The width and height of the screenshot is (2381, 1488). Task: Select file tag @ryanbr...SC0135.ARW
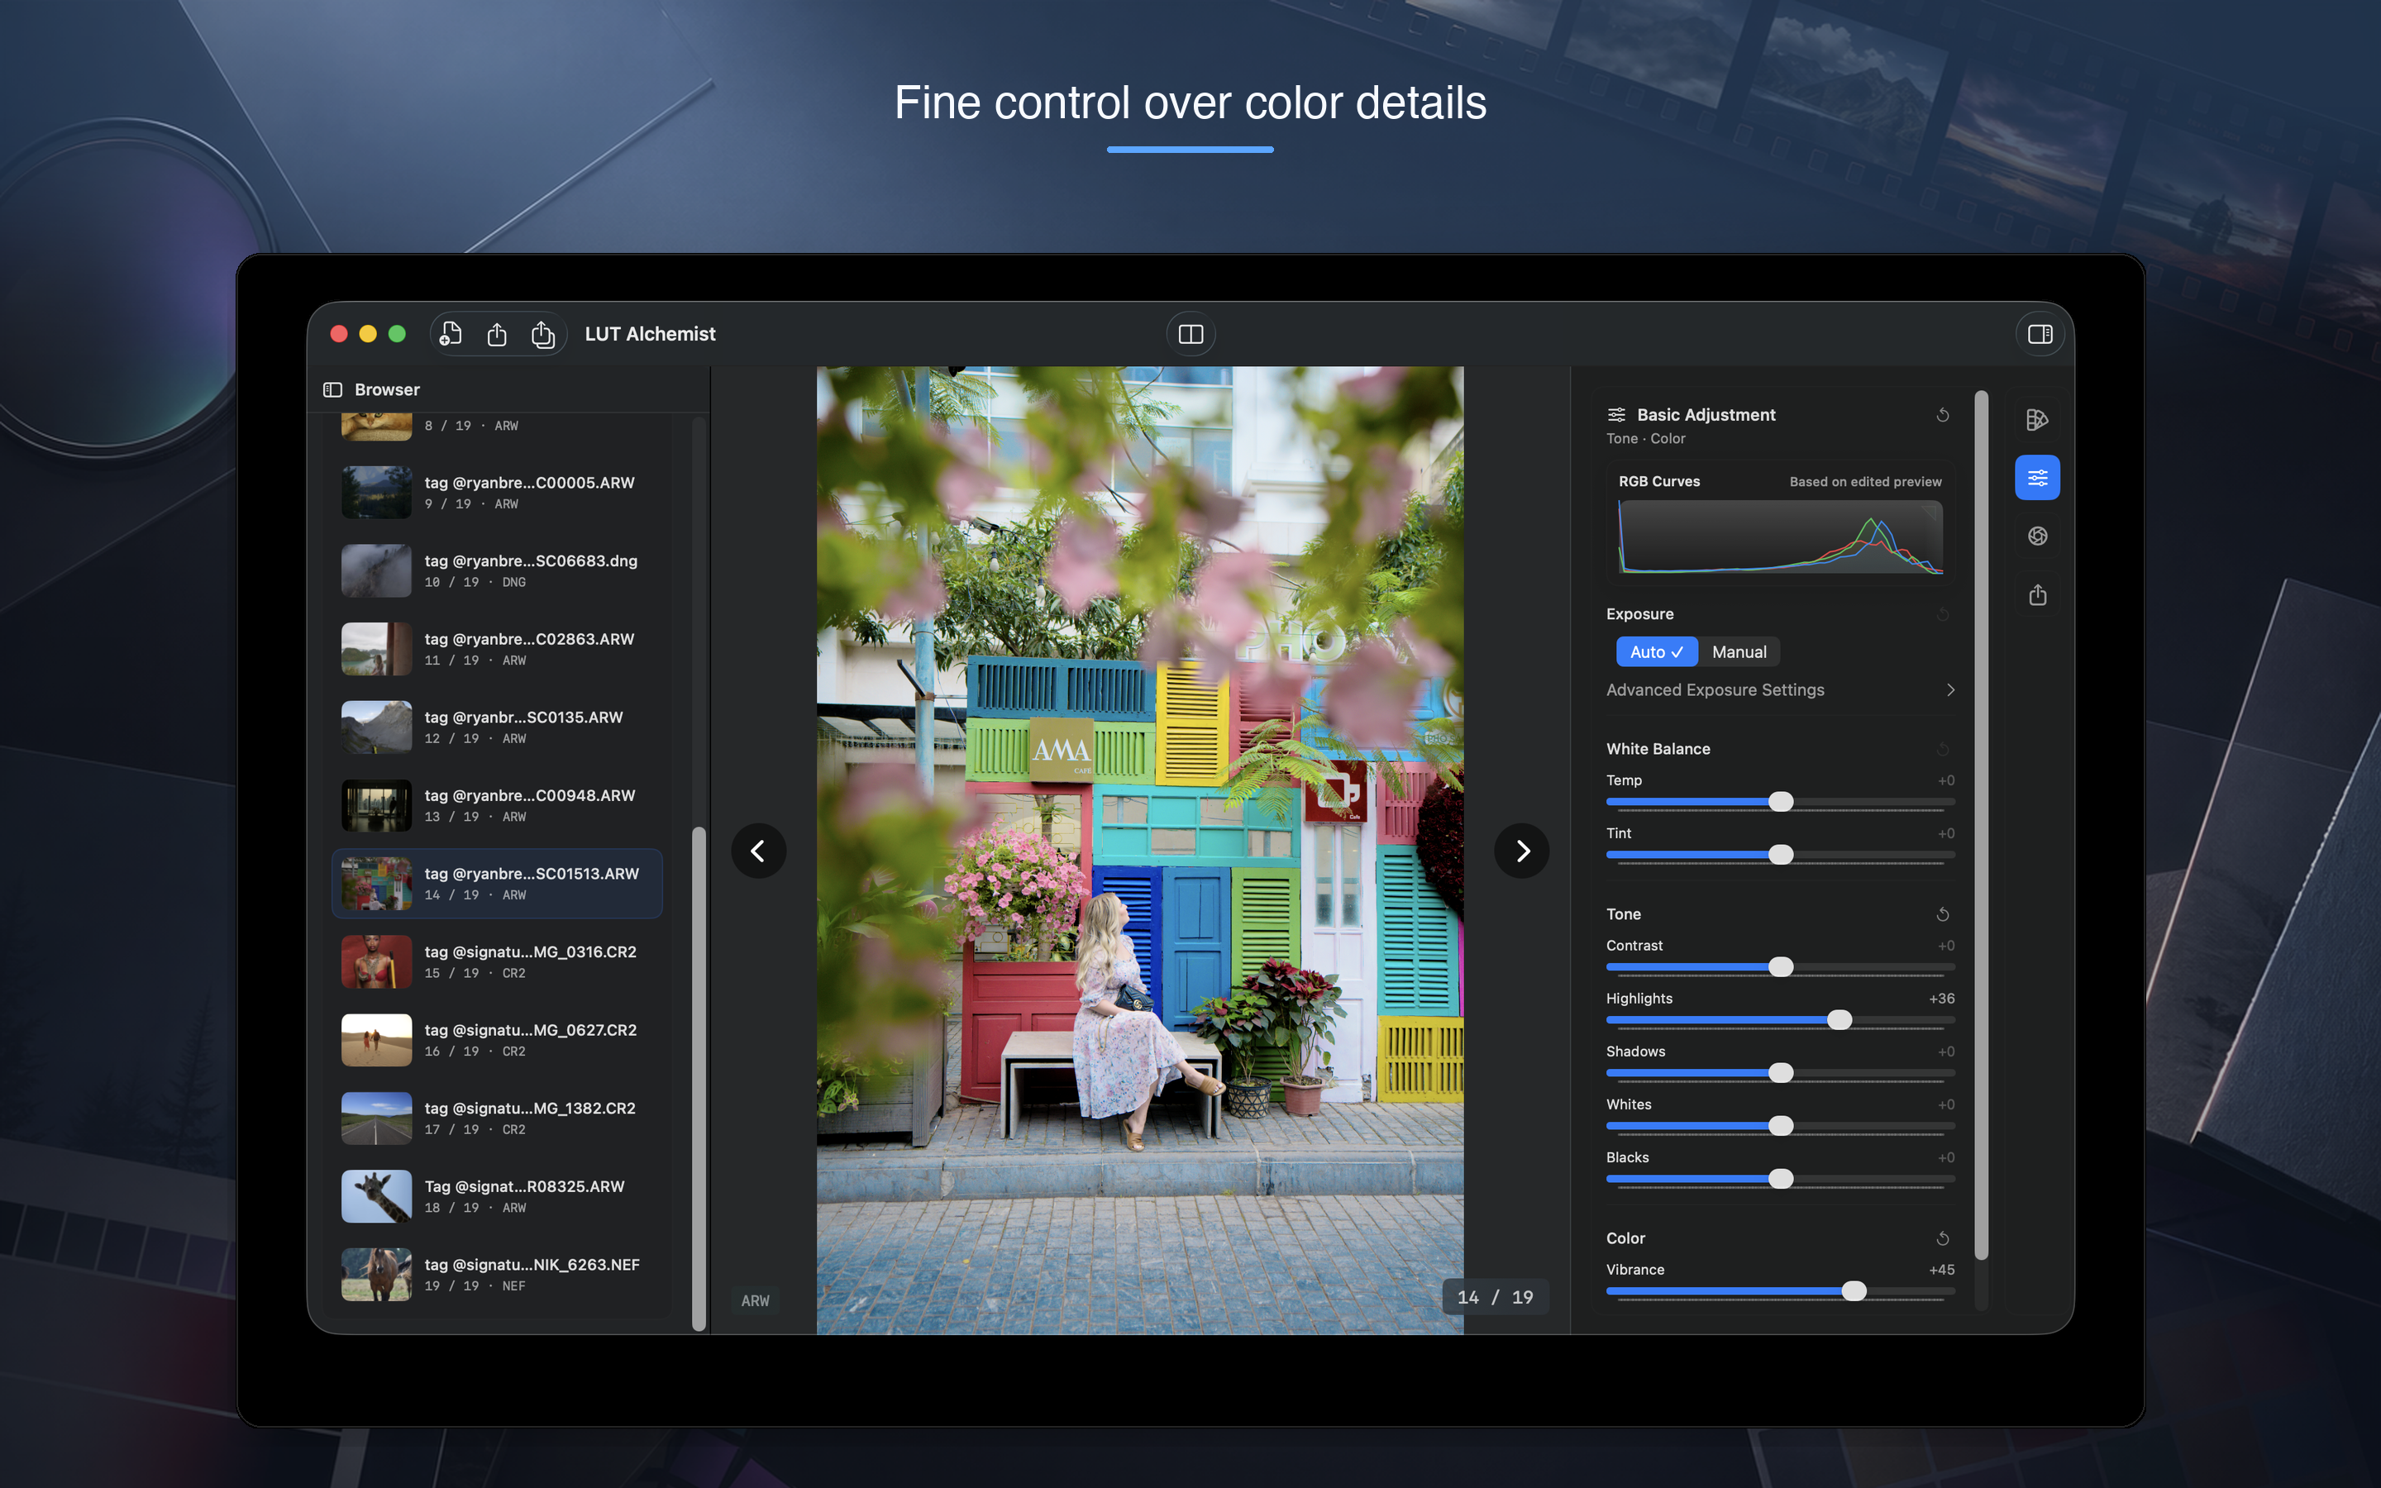(x=497, y=727)
